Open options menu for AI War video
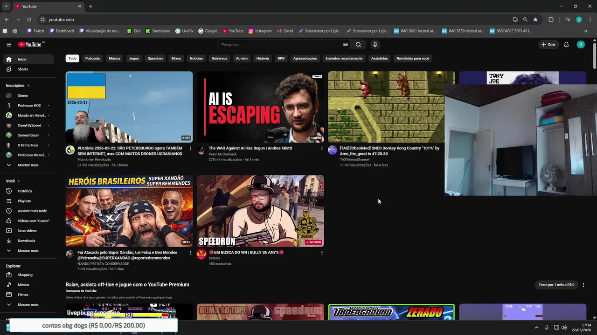The height and width of the screenshot is (335, 597). [x=321, y=148]
